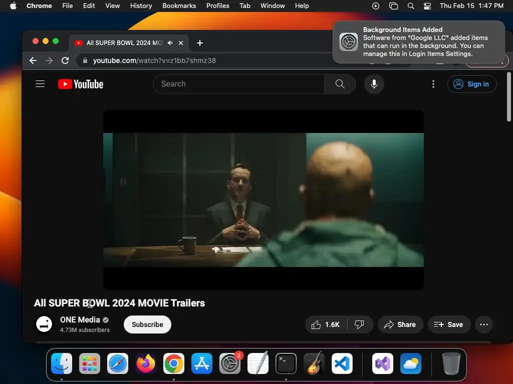
Task: Open the purple Visual Studio icon in dock
Action: click(382, 363)
